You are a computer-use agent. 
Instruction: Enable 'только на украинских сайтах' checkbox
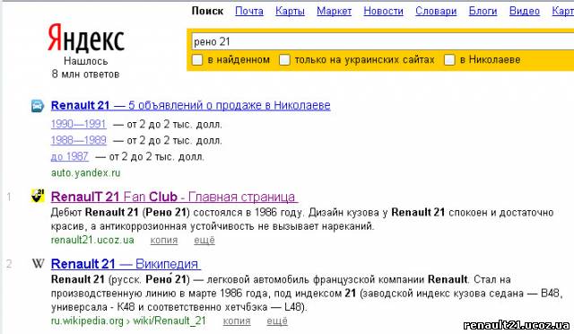284,60
